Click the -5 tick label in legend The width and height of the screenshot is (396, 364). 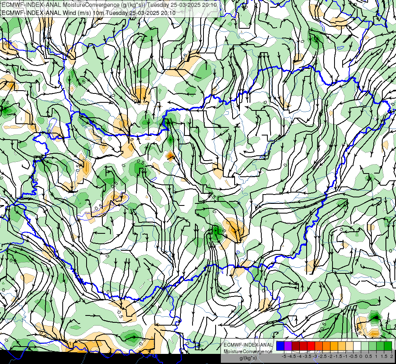click(284, 356)
